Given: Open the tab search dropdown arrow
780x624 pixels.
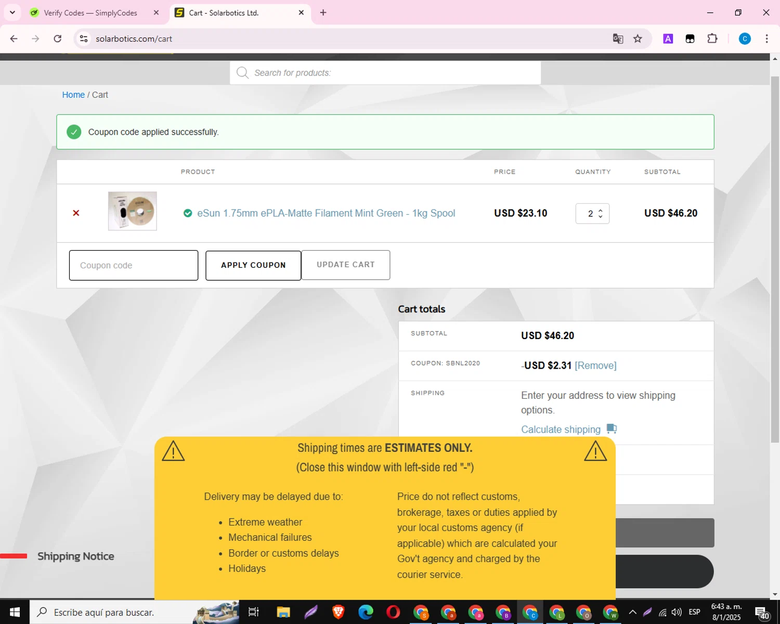Looking at the screenshot, I should coord(12,12).
